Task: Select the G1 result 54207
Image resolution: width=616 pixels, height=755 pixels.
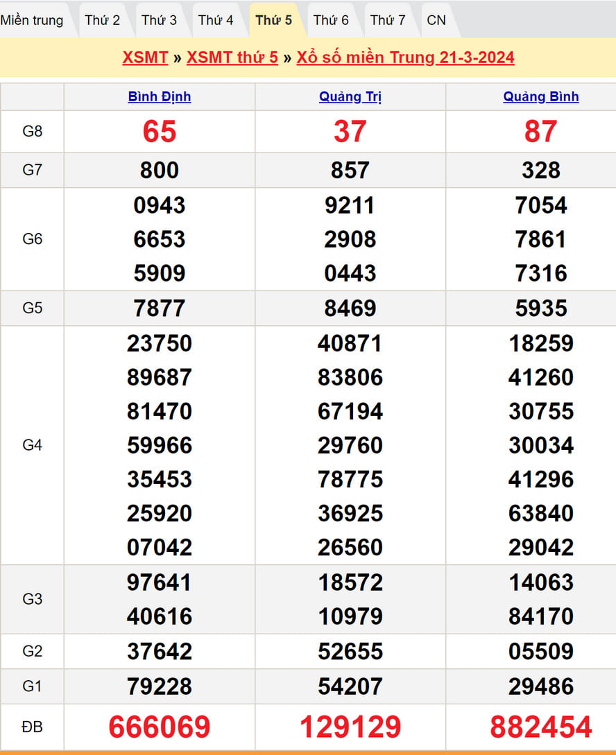Action: (350, 686)
